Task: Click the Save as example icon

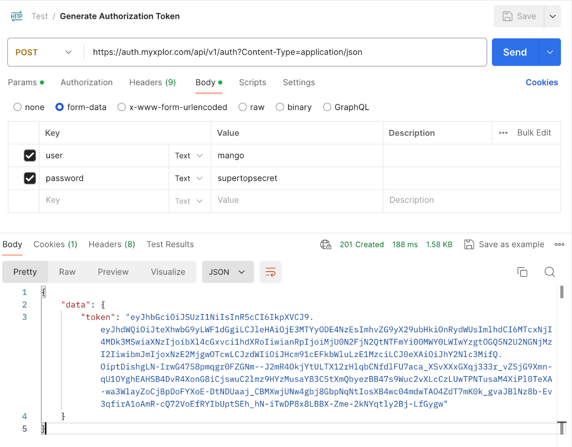Action: tap(469, 244)
